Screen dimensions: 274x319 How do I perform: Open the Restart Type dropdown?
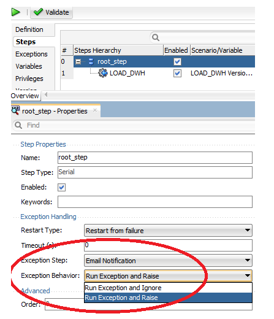coord(168,231)
